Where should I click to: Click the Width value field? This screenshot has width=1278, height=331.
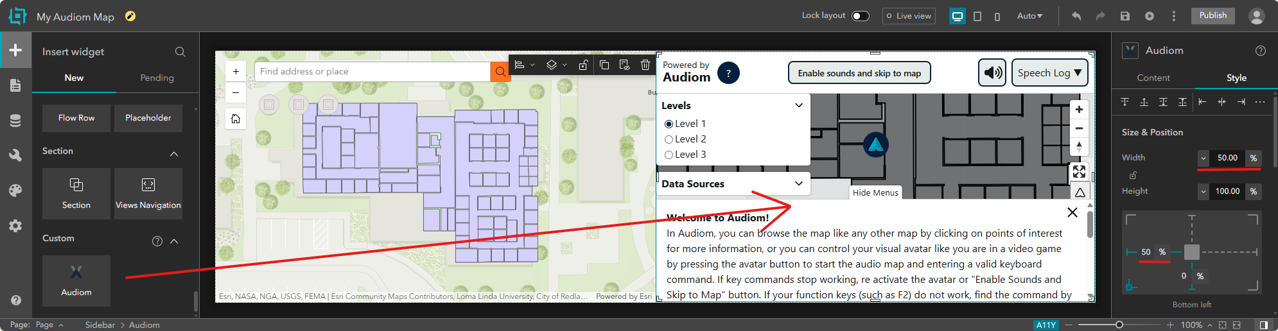[x=1227, y=158]
